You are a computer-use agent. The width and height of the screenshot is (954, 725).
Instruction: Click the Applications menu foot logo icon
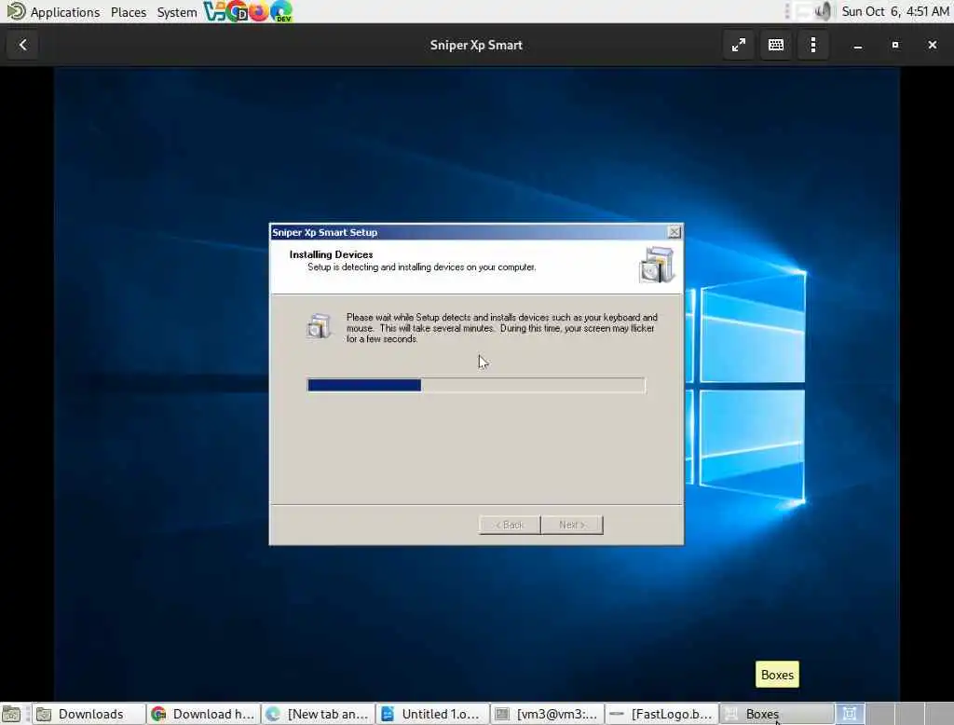[16, 11]
